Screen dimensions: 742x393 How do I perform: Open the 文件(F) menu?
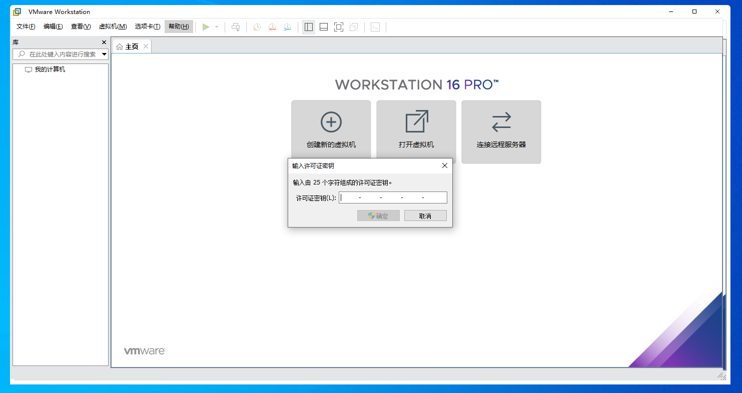pos(26,26)
